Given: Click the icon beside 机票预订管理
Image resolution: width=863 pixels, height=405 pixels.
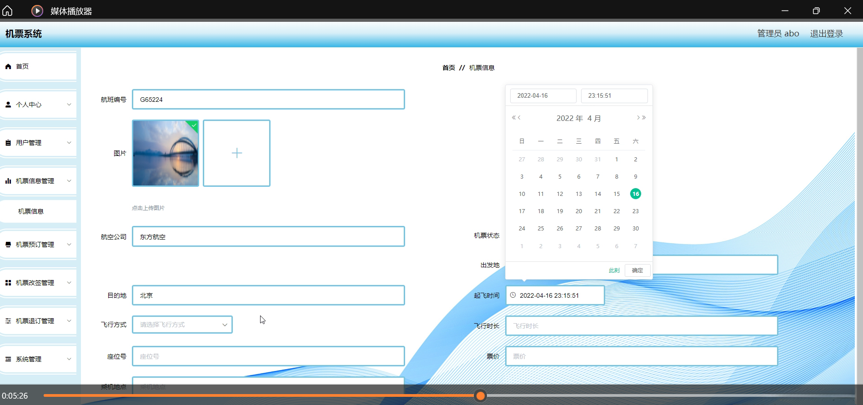Looking at the screenshot, I should click(8, 245).
